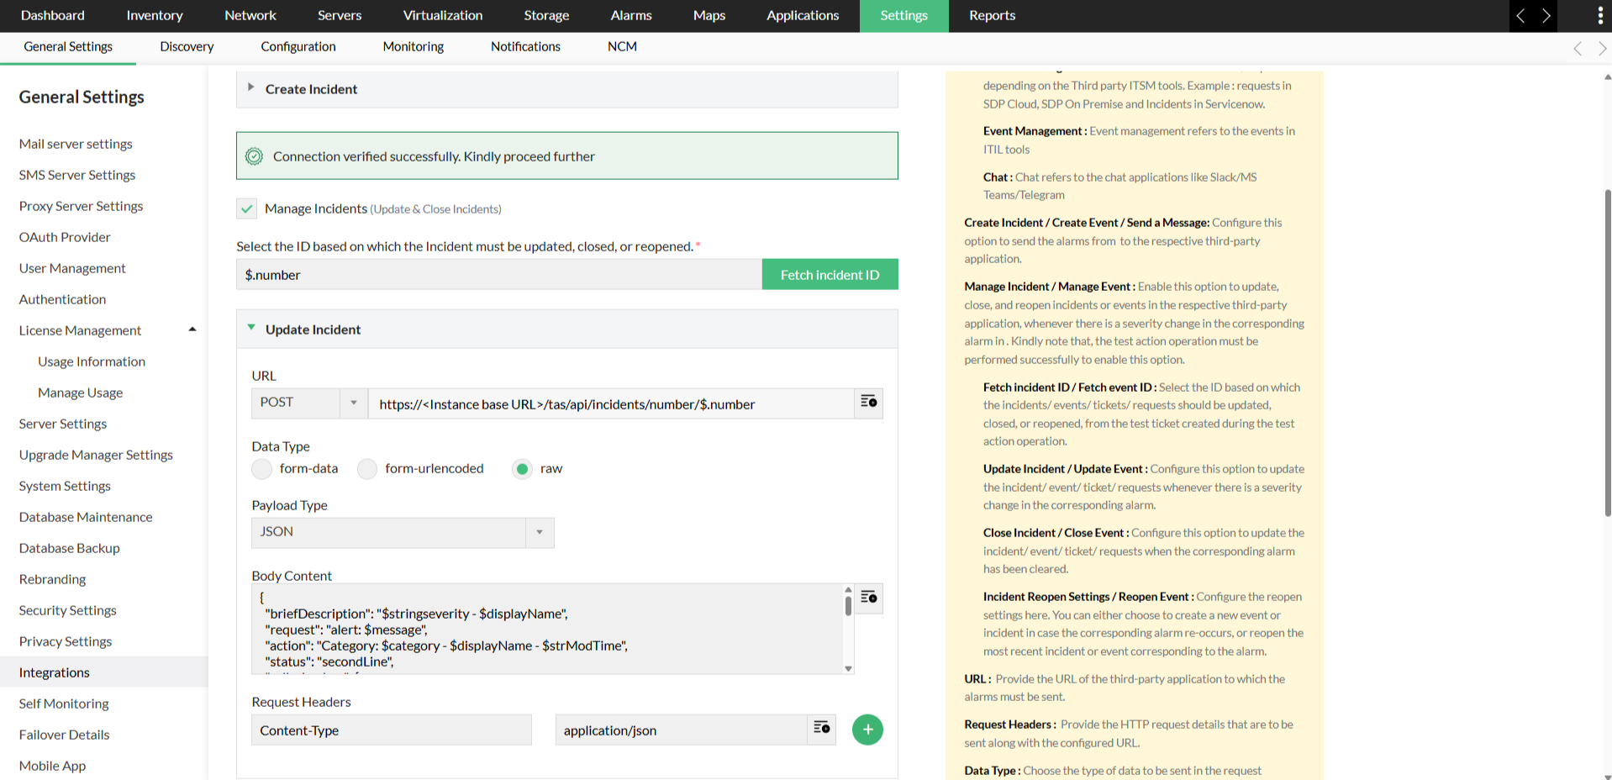Open the POST method dropdown
Screen dimensions: 1612x780
coord(353,403)
